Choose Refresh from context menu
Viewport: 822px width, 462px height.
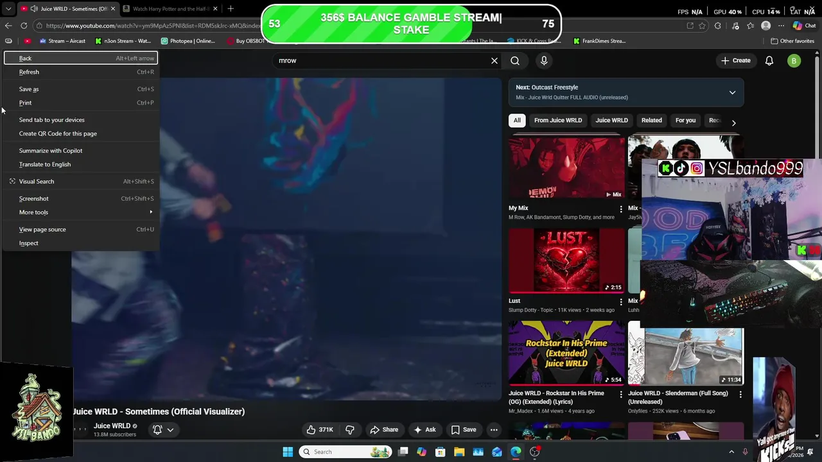(x=81, y=72)
